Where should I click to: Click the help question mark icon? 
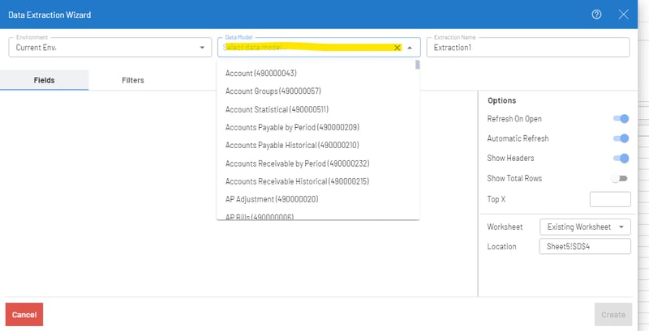click(596, 15)
